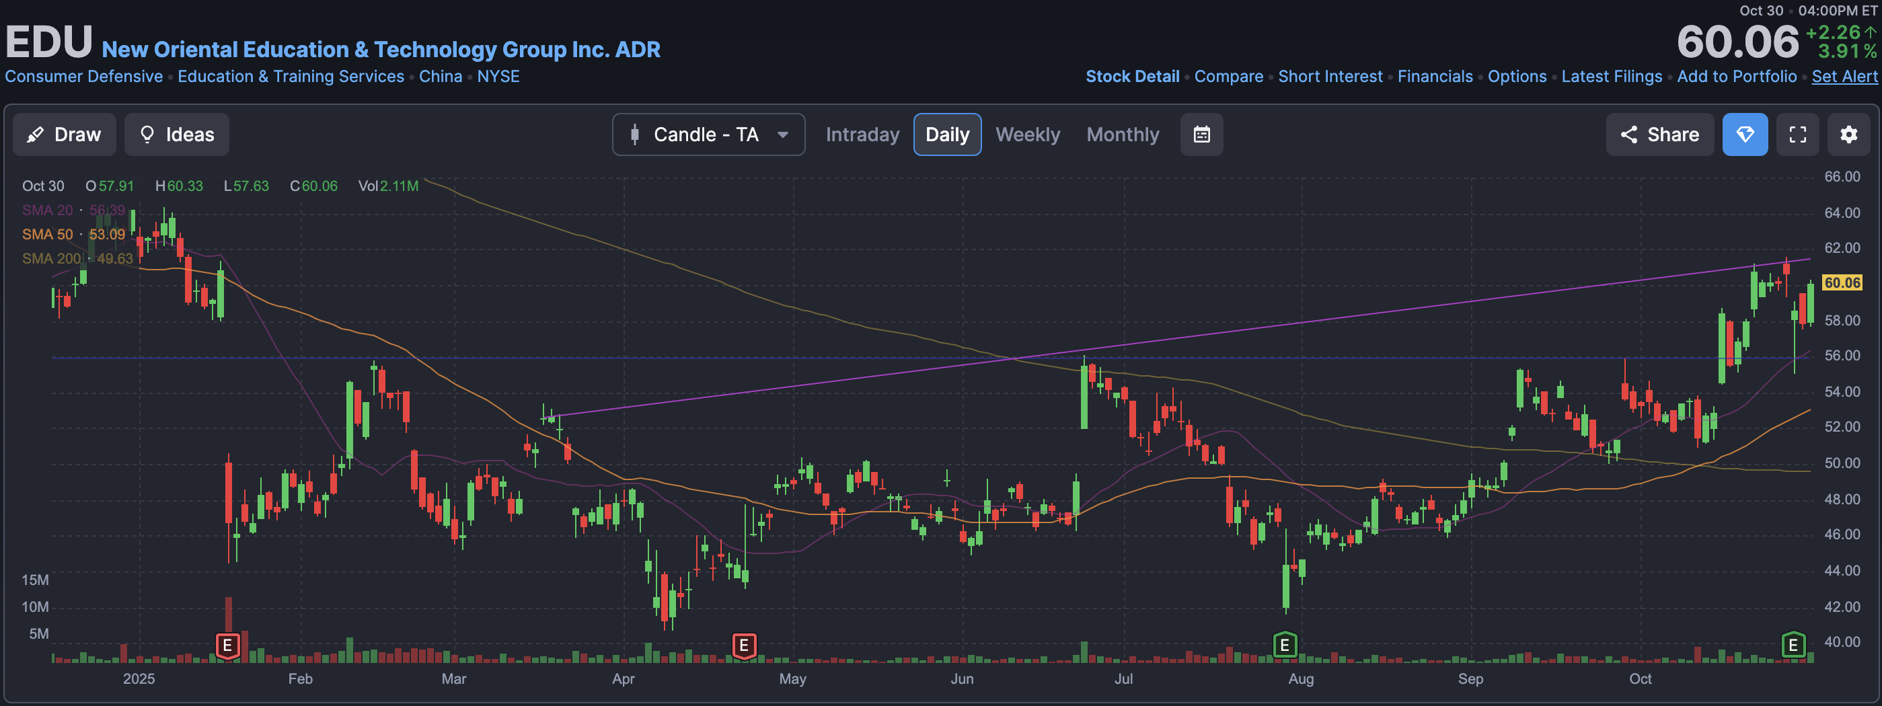This screenshot has height=706, width=1882.
Task: Open the Draw tool
Action: pyautogui.click(x=65, y=134)
